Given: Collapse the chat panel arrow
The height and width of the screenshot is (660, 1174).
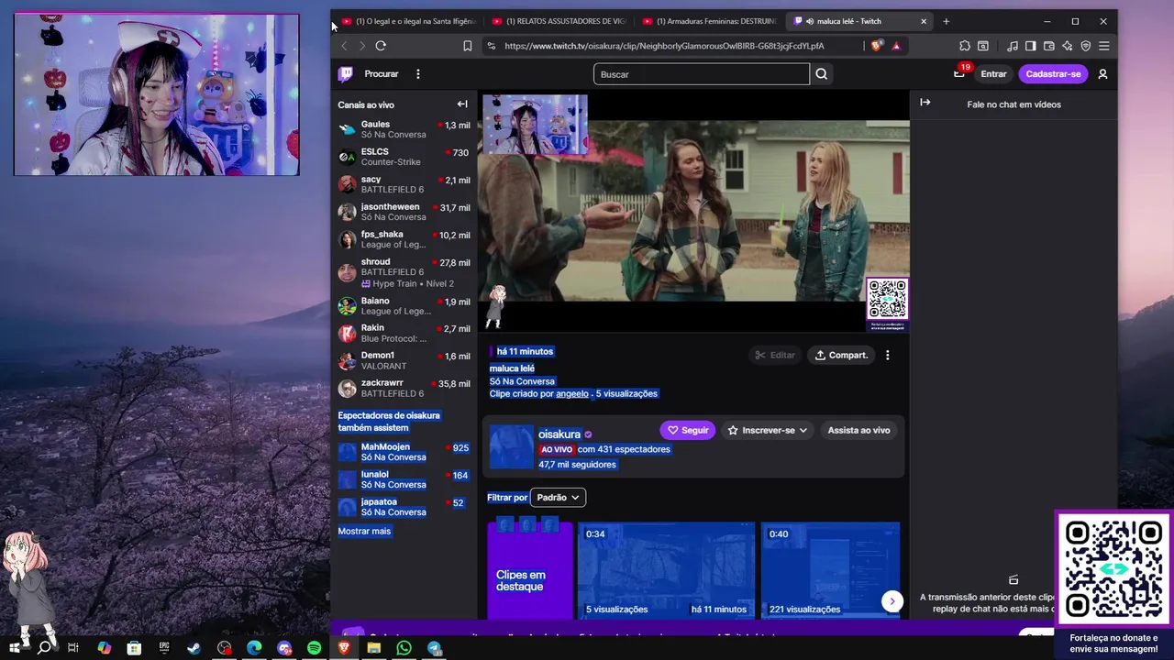Looking at the screenshot, I should coord(925,103).
